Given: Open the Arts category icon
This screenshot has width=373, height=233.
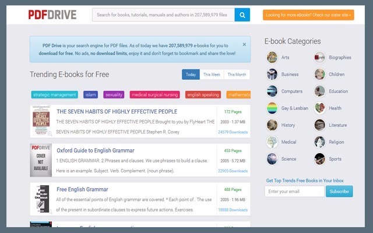Looking at the screenshot, I should [x=272, y=57].
